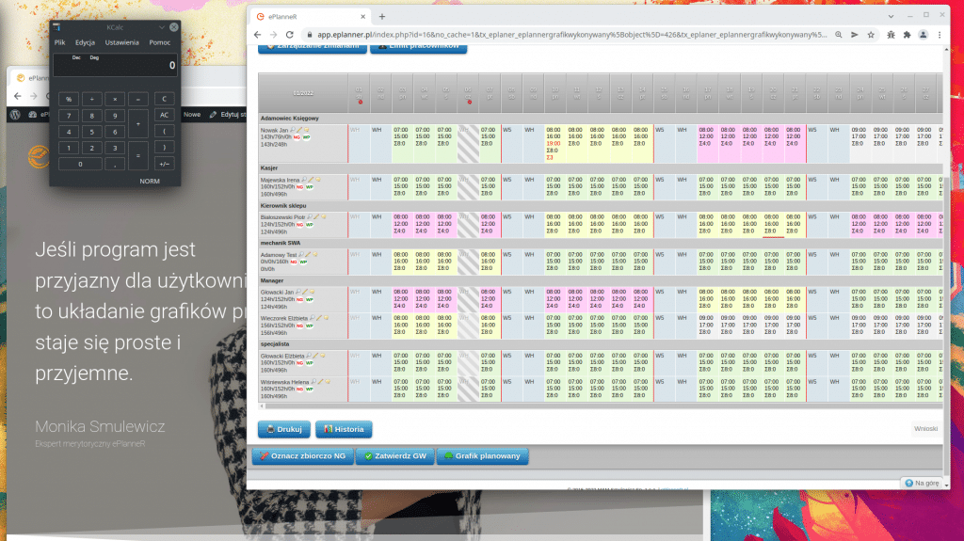Screen dimensions: 964x541
Task: Reload the ePlanneR page in Chrome
Action: coord(290,35)
